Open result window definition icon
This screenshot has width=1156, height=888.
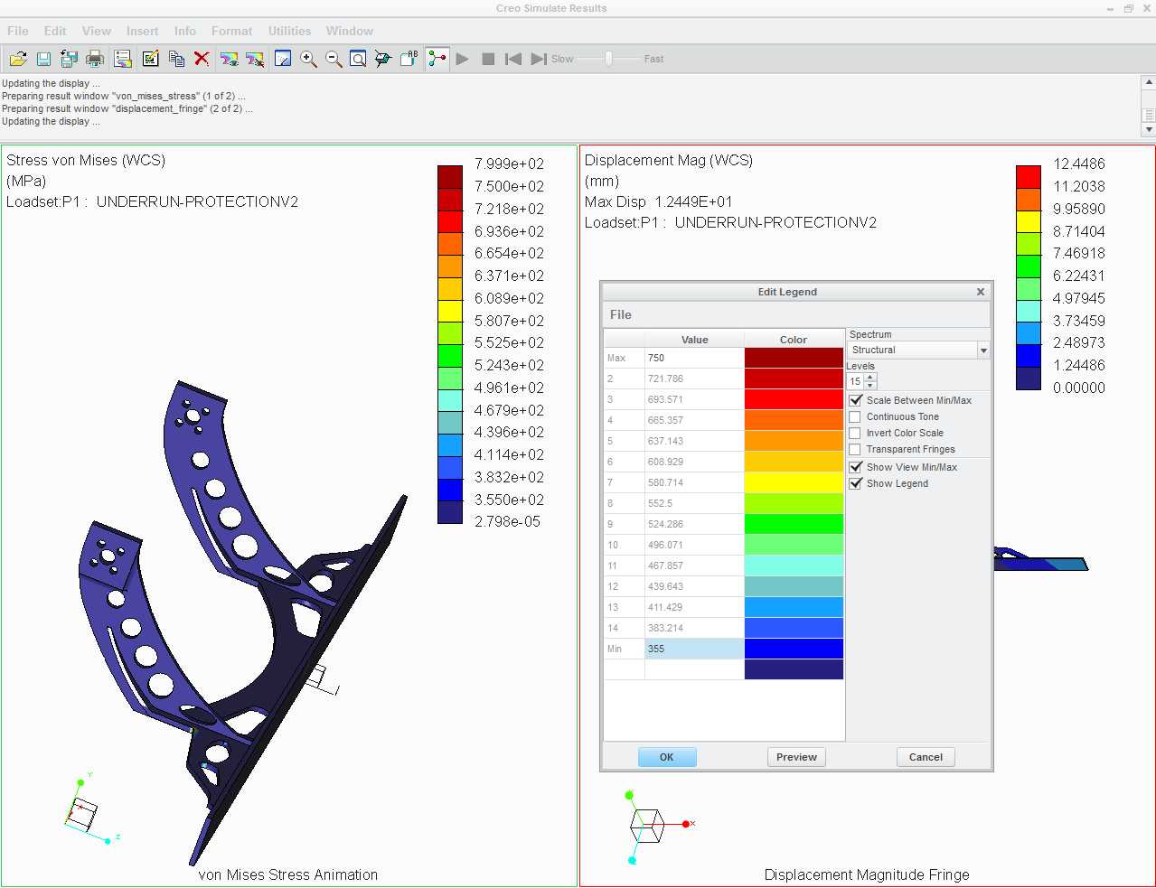coord(123,59)
